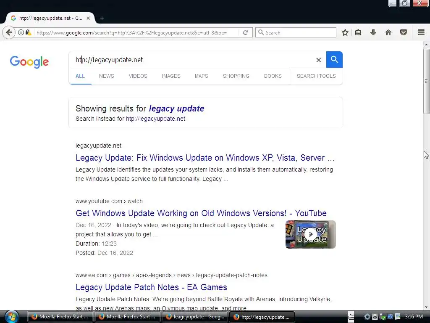Switch to the SHOPPING tab
This screenshot has width=430, height=323.
pyautogui.click(x=236, y=76)
